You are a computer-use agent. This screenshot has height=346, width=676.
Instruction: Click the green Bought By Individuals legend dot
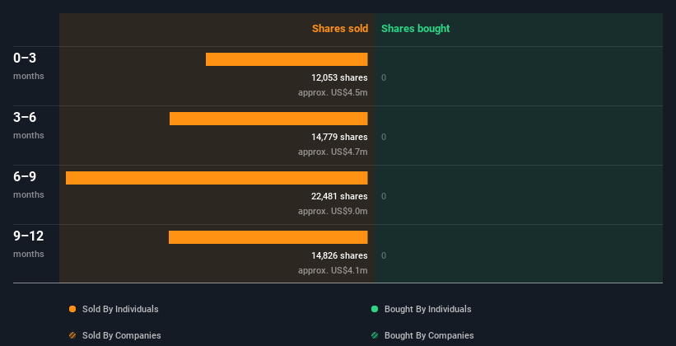(x=375, y=309)
